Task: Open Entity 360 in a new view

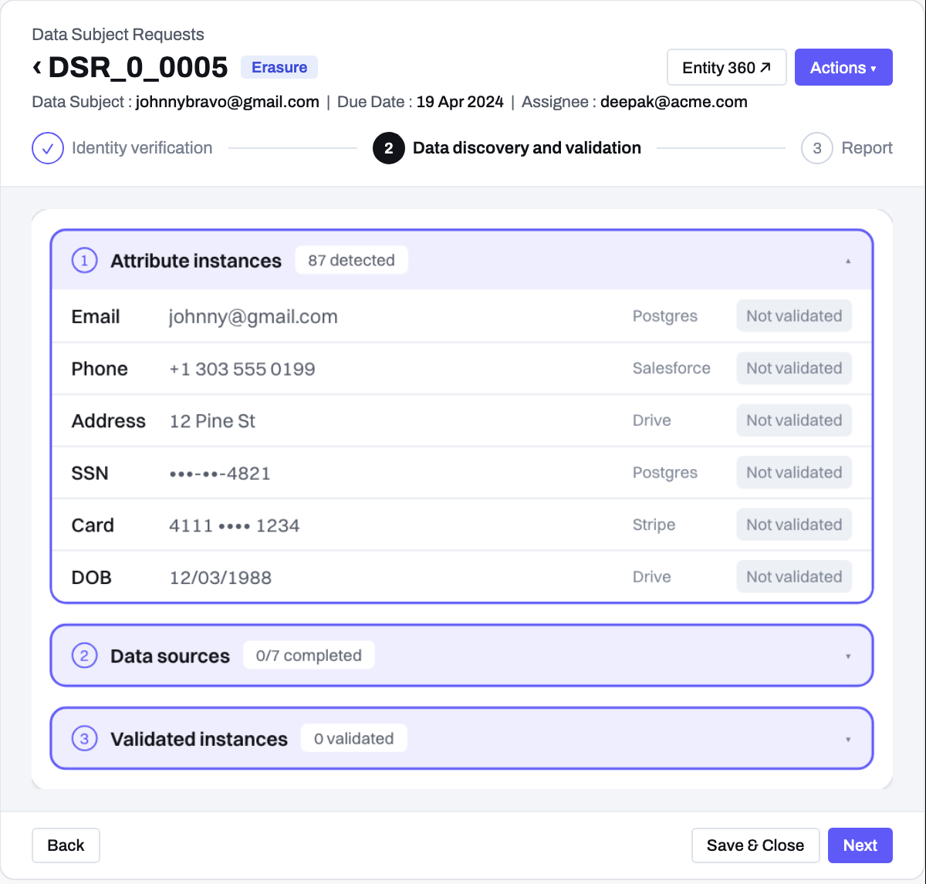Action: point(727,67)
